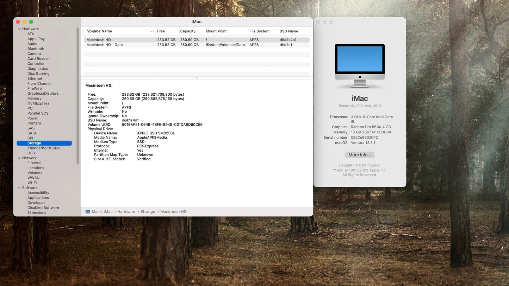Select Graphics/Displays in the sidebar
This screenshot has height=286, width=509.
43,93
